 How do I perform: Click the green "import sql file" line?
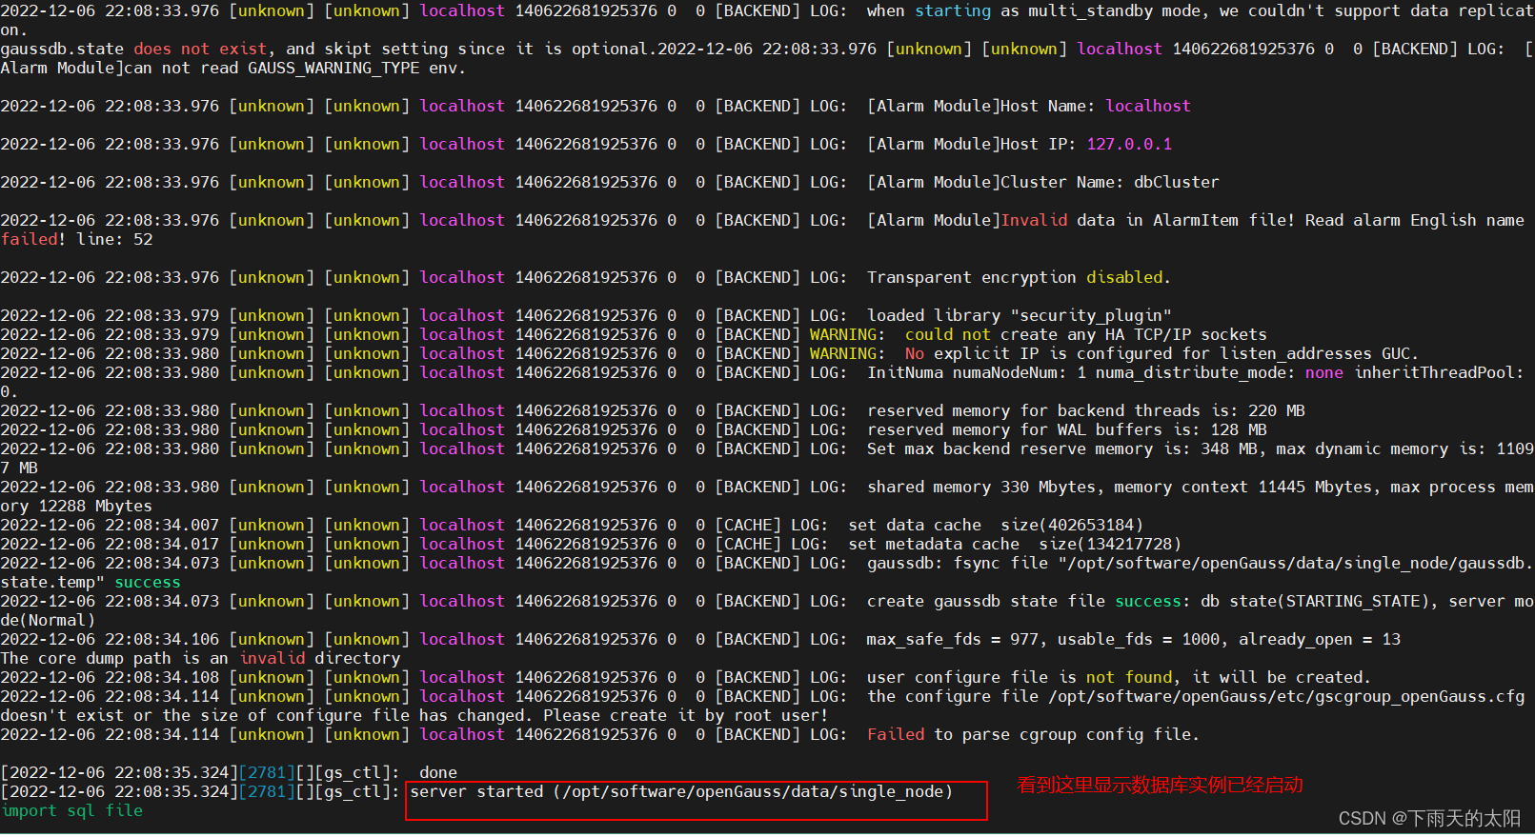71,811
